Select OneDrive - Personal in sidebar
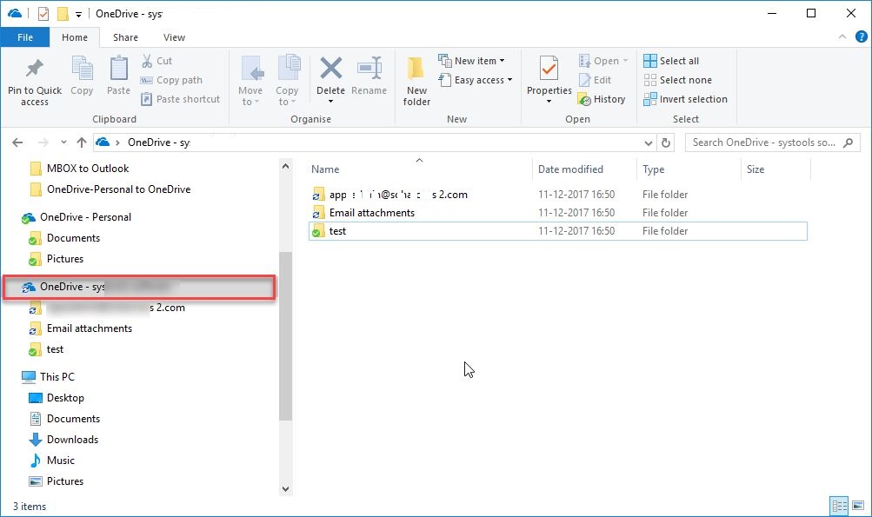The width and height of the screenshot is (872, 517). pos(85,217)
